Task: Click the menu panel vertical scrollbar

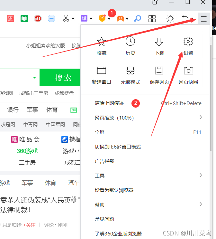Action: 211,98
